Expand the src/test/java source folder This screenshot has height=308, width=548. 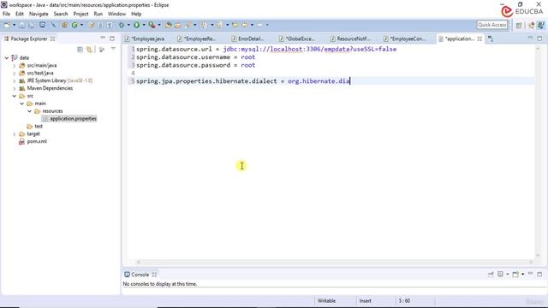click(15, 73)
